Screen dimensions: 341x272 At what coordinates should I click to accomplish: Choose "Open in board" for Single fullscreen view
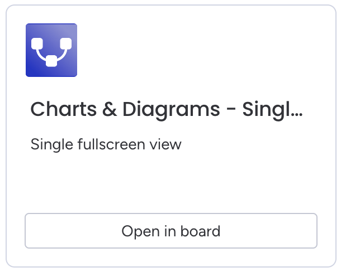click(x=170, y=231)
